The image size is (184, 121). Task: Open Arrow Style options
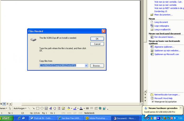[x=96, y=108]
